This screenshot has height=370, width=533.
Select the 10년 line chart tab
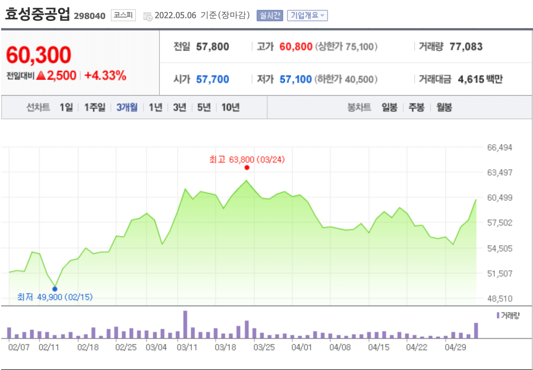pos(230,108)
